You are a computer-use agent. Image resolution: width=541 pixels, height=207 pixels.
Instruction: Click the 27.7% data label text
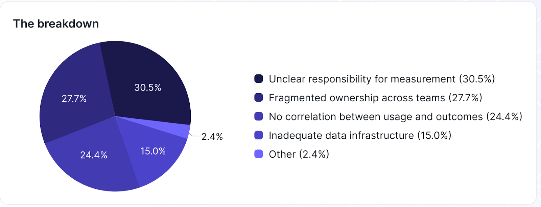[x=74, y=99]
